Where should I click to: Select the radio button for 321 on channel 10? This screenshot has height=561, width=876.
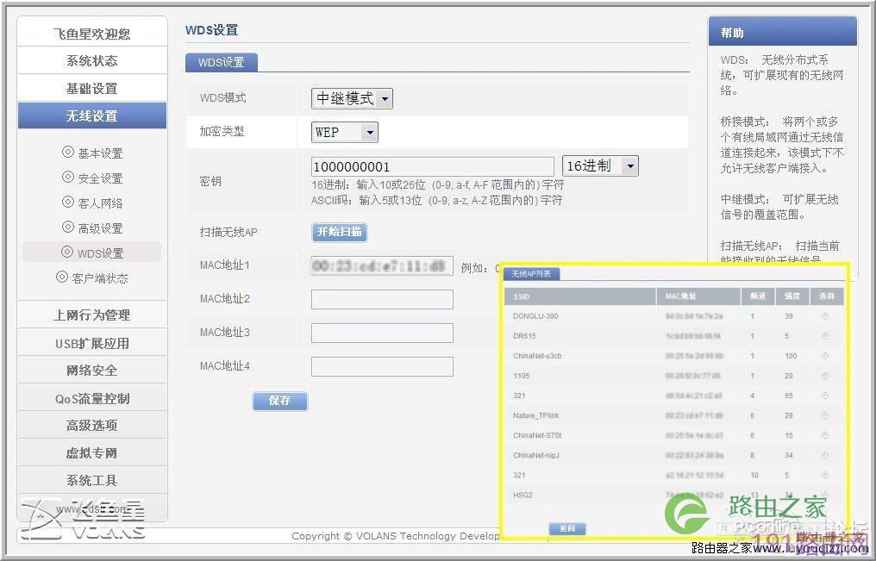click(x=825, y=475)
